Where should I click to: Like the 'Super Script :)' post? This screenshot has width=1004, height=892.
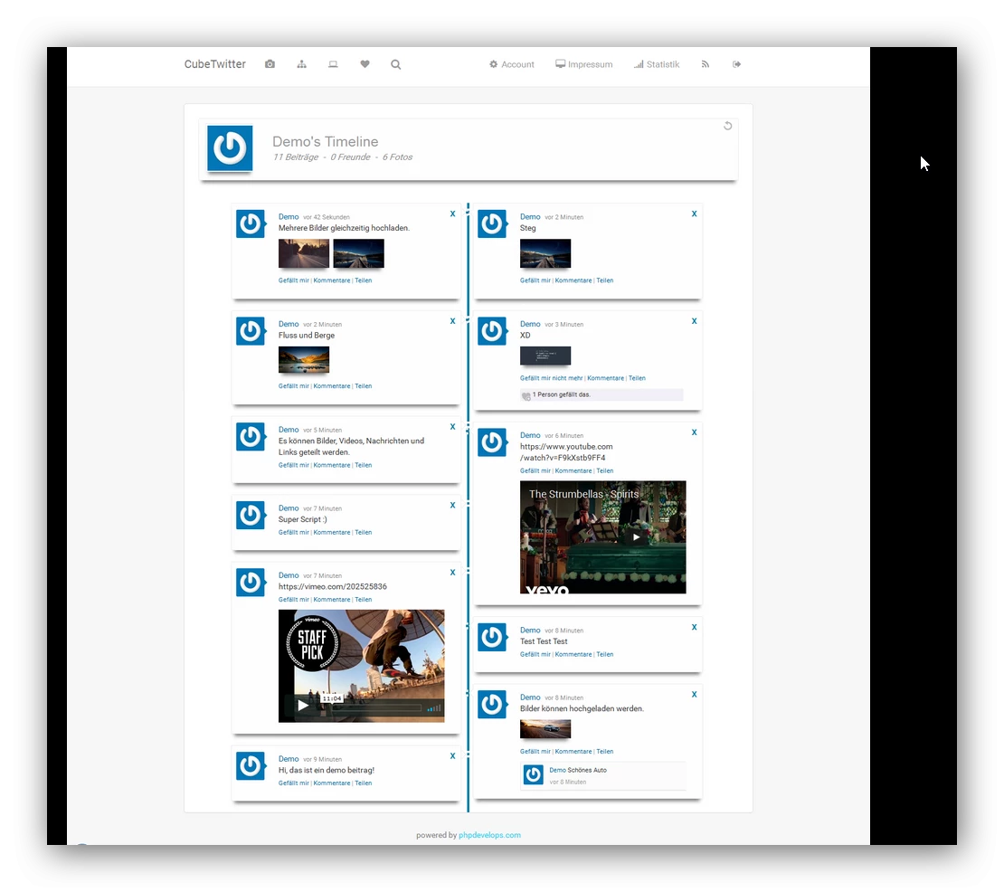(x=293, y=533)
